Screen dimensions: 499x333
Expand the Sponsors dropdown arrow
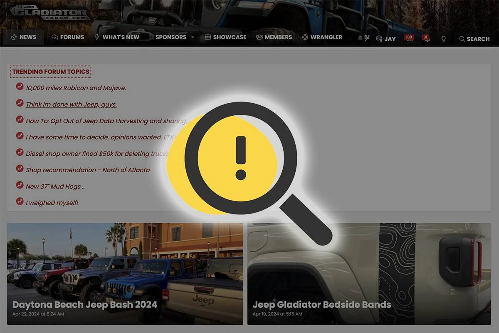pos(193,37)
